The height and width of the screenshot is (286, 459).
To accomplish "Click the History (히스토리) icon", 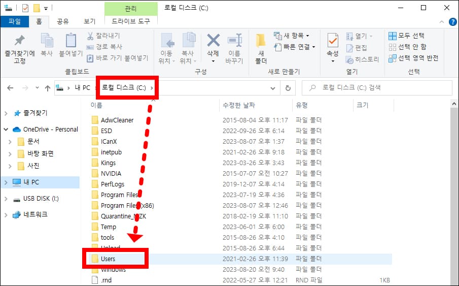I will pos(349,60).
